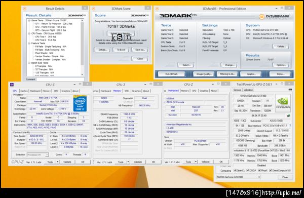Click the NVIDIA logo in GPU-Z

tap(283, 103)
